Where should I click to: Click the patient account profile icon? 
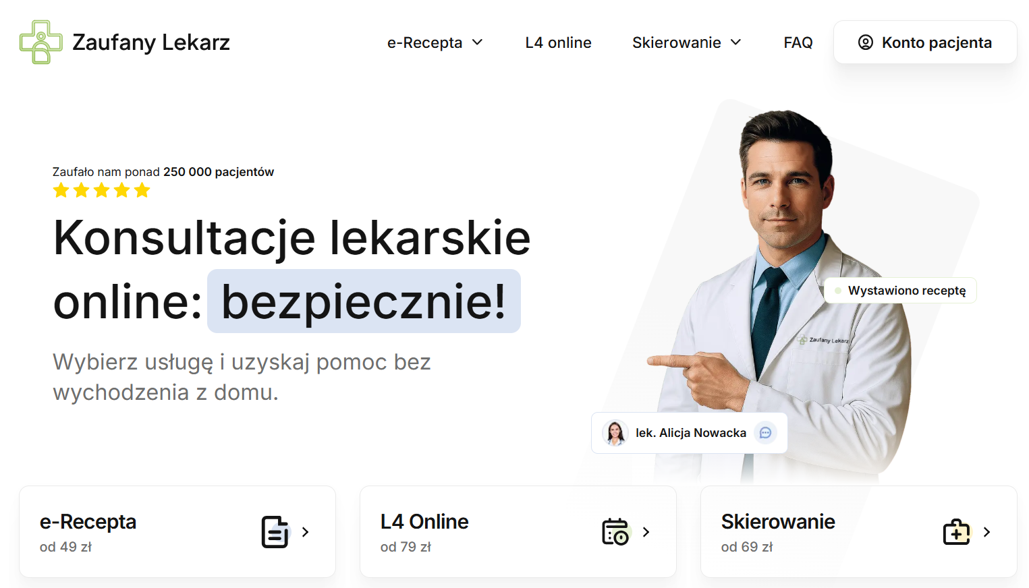[866, 42]
